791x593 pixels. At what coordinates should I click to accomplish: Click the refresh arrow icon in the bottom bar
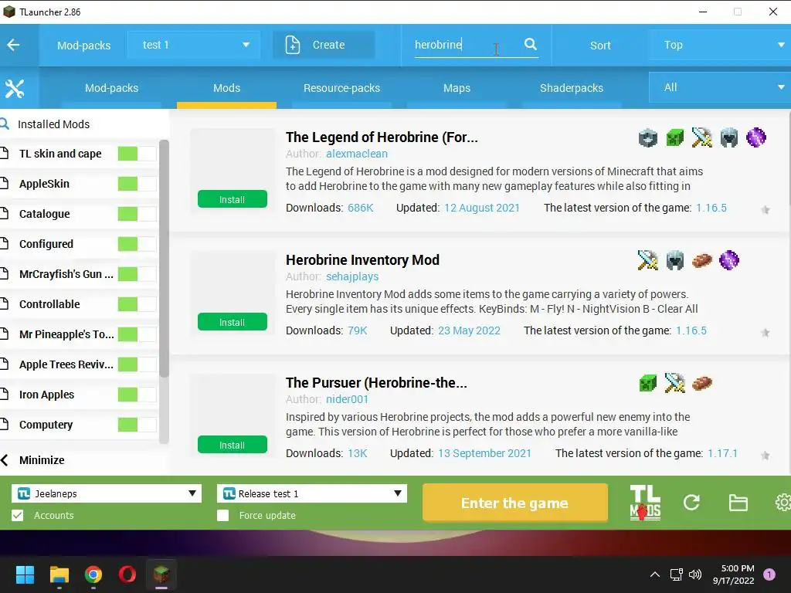point(691,502)
